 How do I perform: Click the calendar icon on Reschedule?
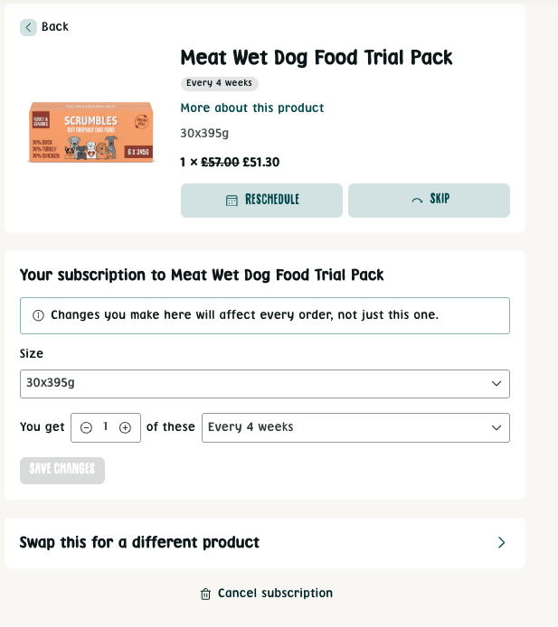point(232,201)
